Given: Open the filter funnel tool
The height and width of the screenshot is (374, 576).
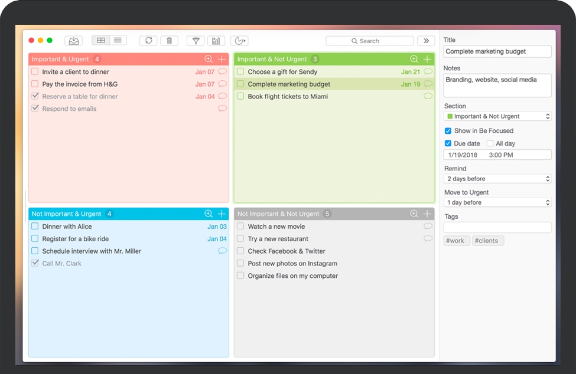Looking at the screenshot, I should [196, 41].
